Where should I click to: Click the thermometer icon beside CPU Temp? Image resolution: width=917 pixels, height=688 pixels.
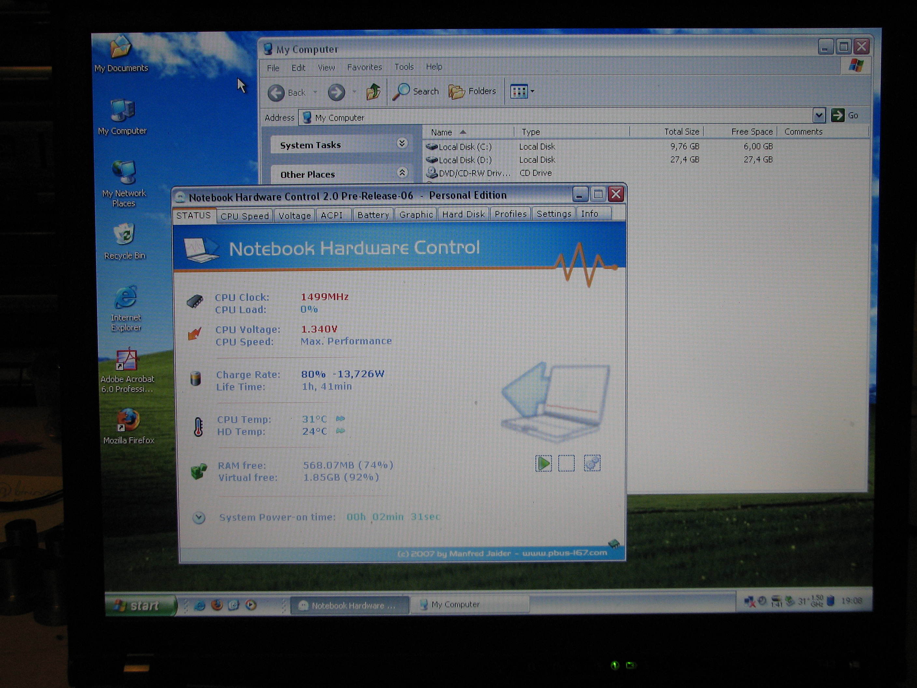tap(198, 427)
